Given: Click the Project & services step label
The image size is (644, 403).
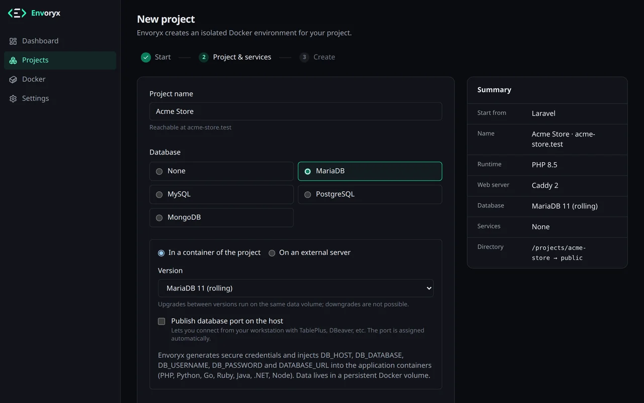Looking at the screenshot, I should [x=242, y=57].
